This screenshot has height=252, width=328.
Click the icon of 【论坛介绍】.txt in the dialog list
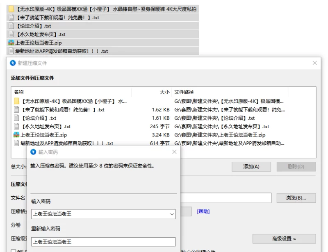tap(16, 118)
